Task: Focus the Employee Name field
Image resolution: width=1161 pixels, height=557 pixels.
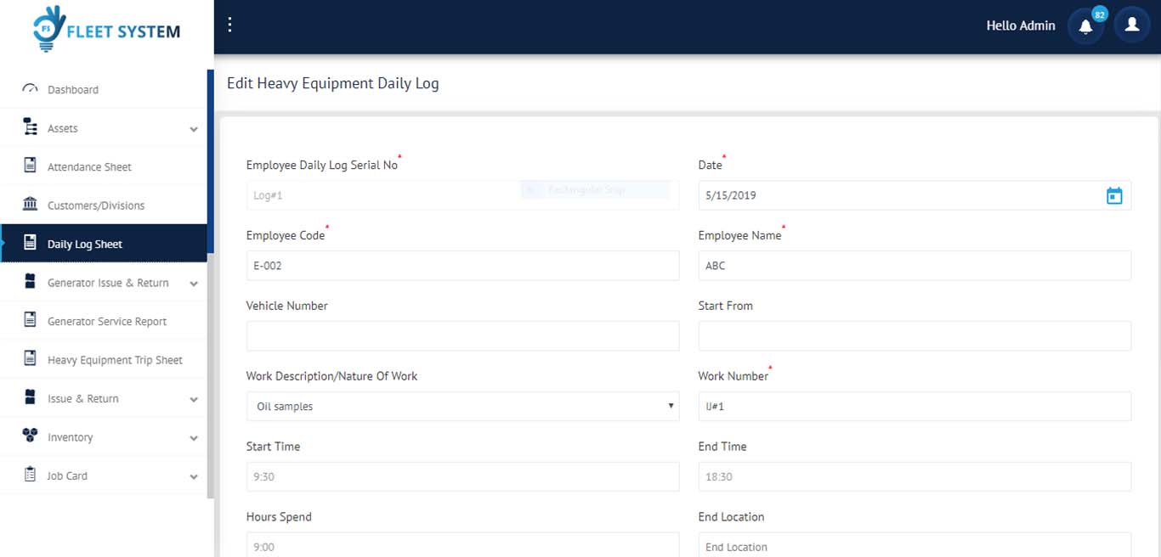Action: pyautogui.click(x=915, y=266)
